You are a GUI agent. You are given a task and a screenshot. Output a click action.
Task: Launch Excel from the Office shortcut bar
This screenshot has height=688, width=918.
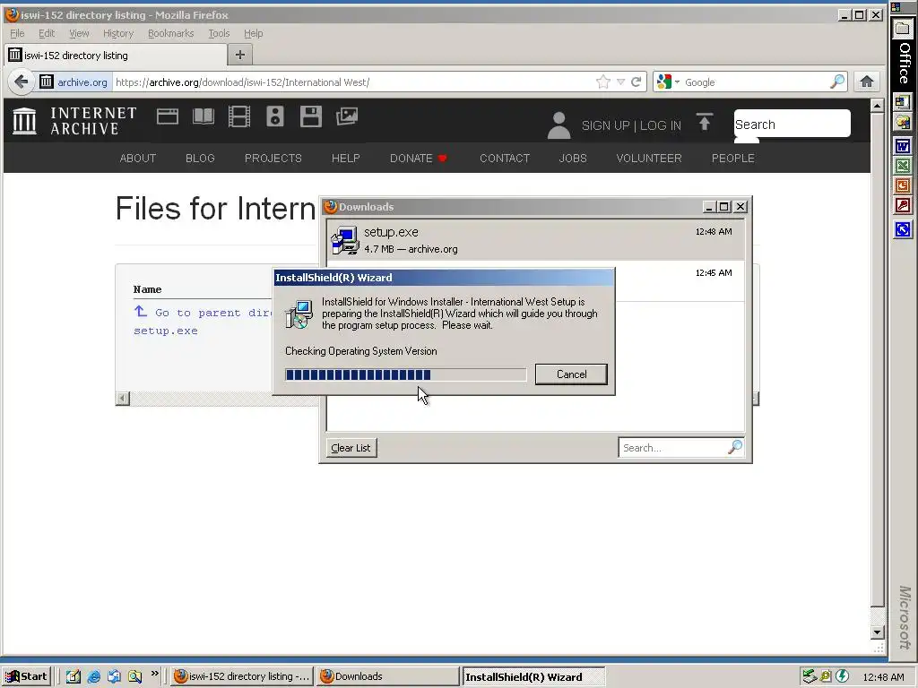902,166
